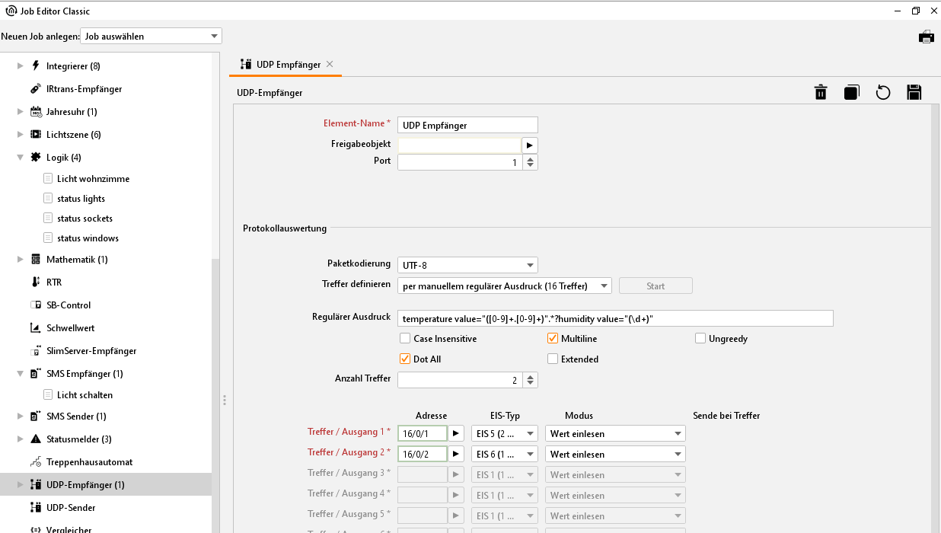Collapse the Logik (4) tree node
Image resolution: width=941 pixels, height=533 pixels.
pyautogui.click(x=21, y=158)
